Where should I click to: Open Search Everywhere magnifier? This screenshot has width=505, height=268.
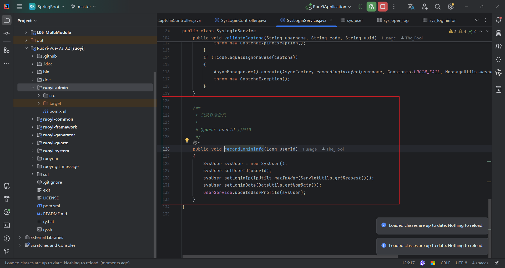[438, 7]
